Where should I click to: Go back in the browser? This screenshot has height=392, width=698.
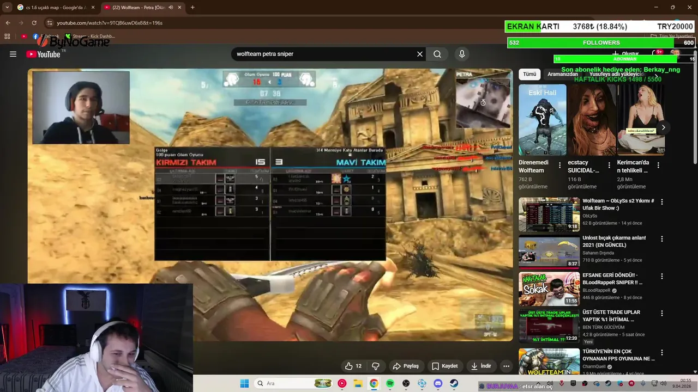point(8,23)
